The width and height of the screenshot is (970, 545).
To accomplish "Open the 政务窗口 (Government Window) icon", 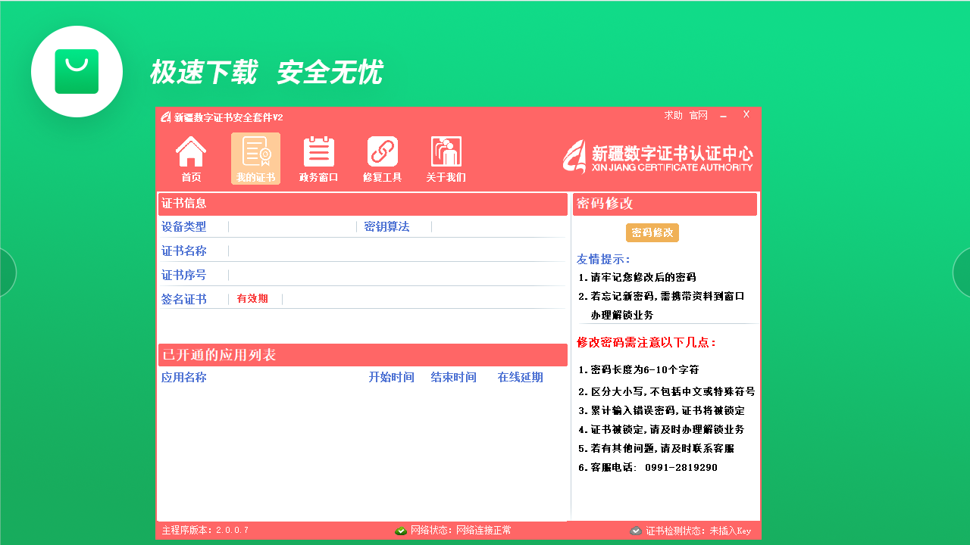I will pos(318,158).
